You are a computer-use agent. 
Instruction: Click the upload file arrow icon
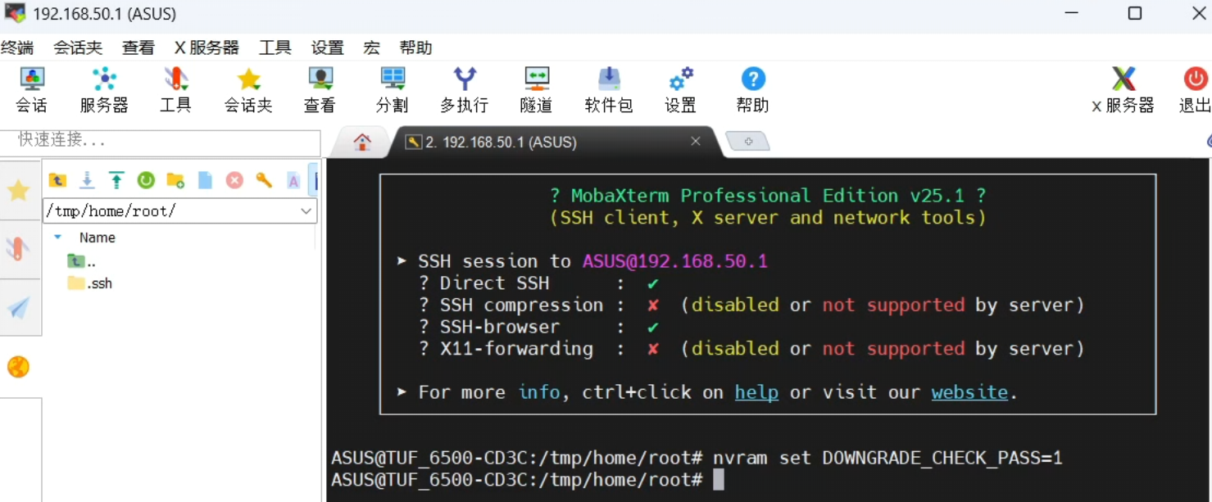coord(116,180)
